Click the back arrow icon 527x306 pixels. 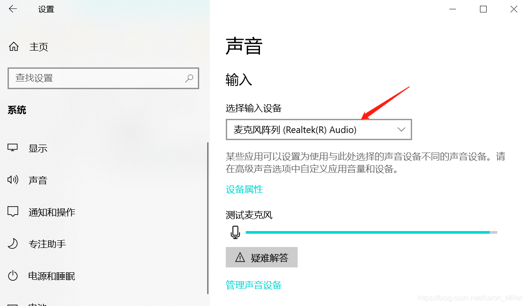(13, 9)
